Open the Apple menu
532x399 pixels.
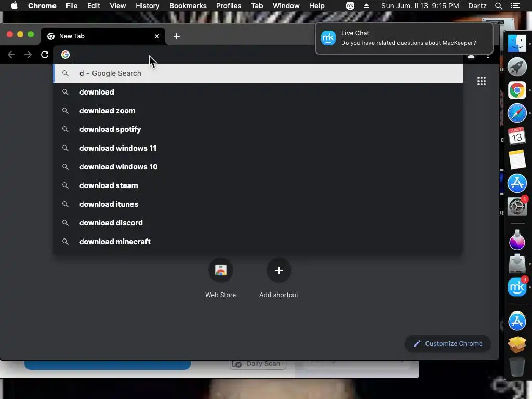pos(14,6)
